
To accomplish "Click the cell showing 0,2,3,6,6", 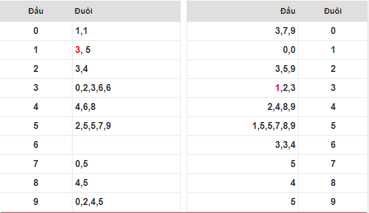I will point(127,88).
